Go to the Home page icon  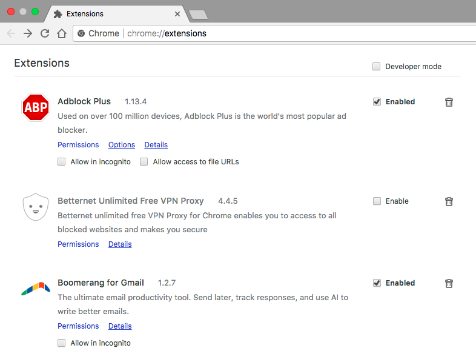pos(62,33)
